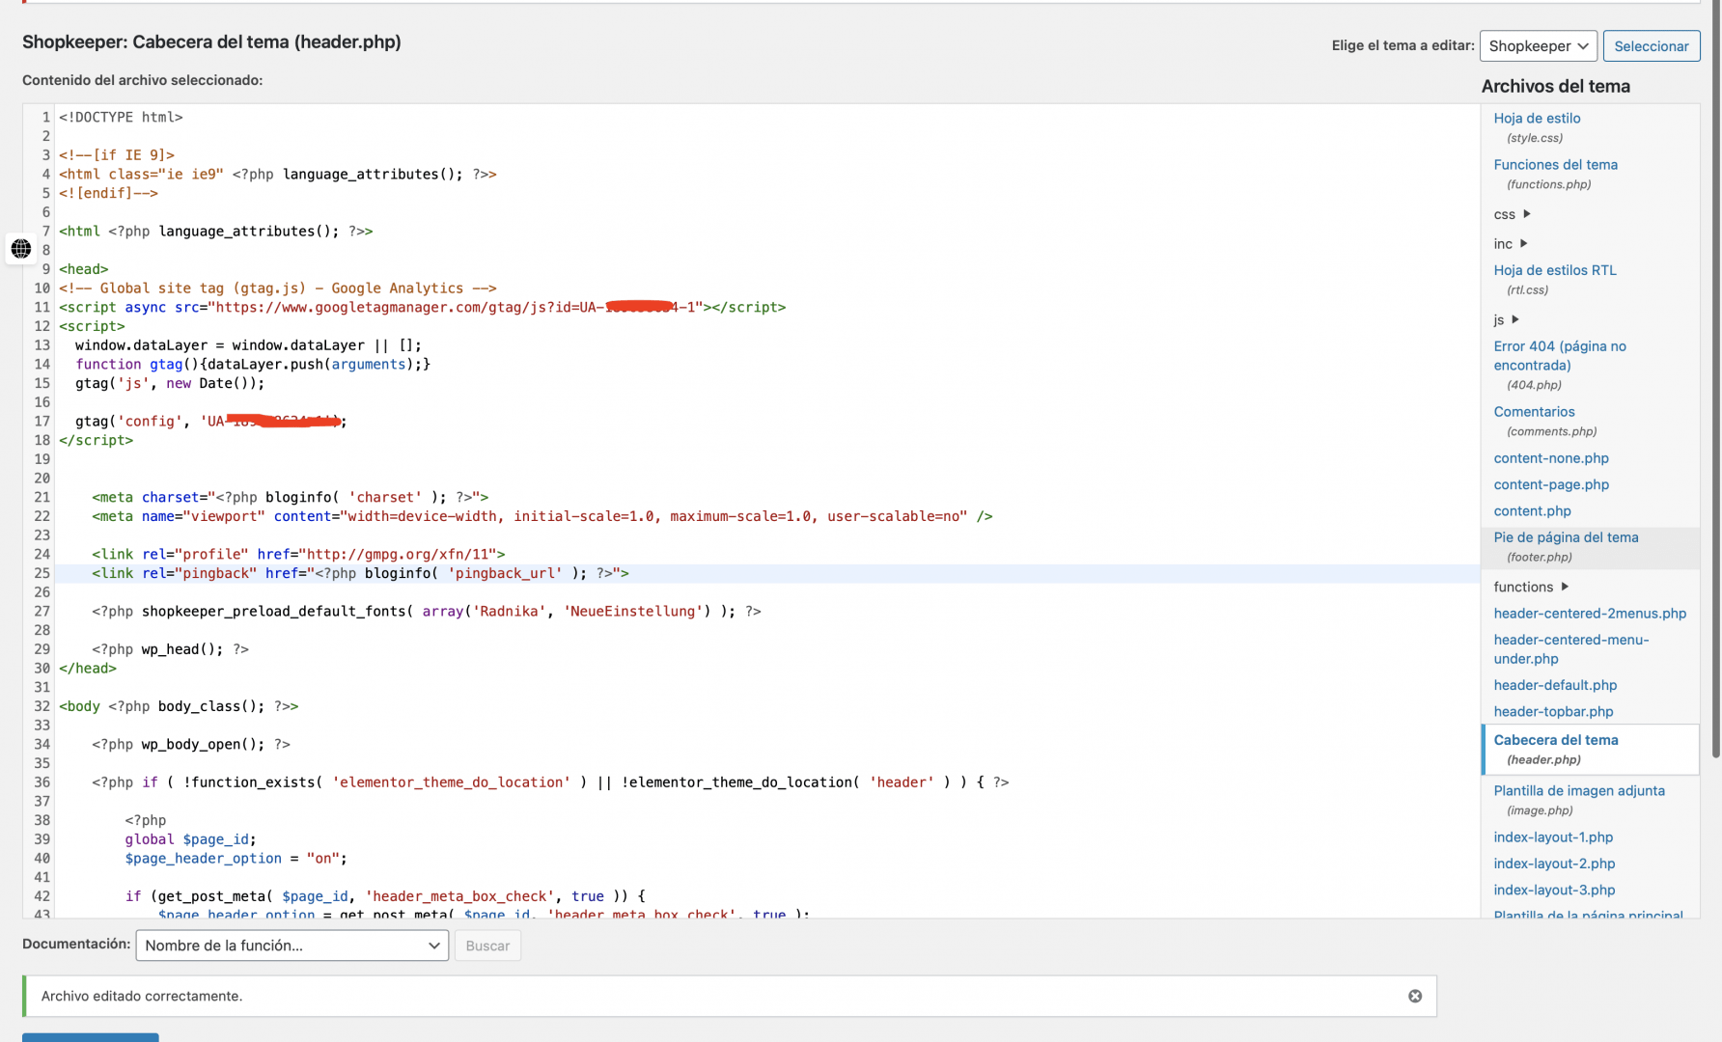
Task: Open index-layout-3.php file
Action: click(1554, 890)
